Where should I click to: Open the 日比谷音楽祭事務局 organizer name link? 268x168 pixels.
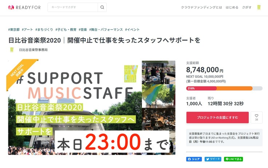tap(33, 50)
